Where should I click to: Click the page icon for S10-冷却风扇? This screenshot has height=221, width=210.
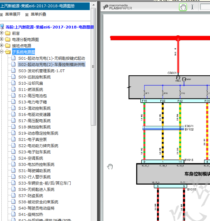(14, 83)
